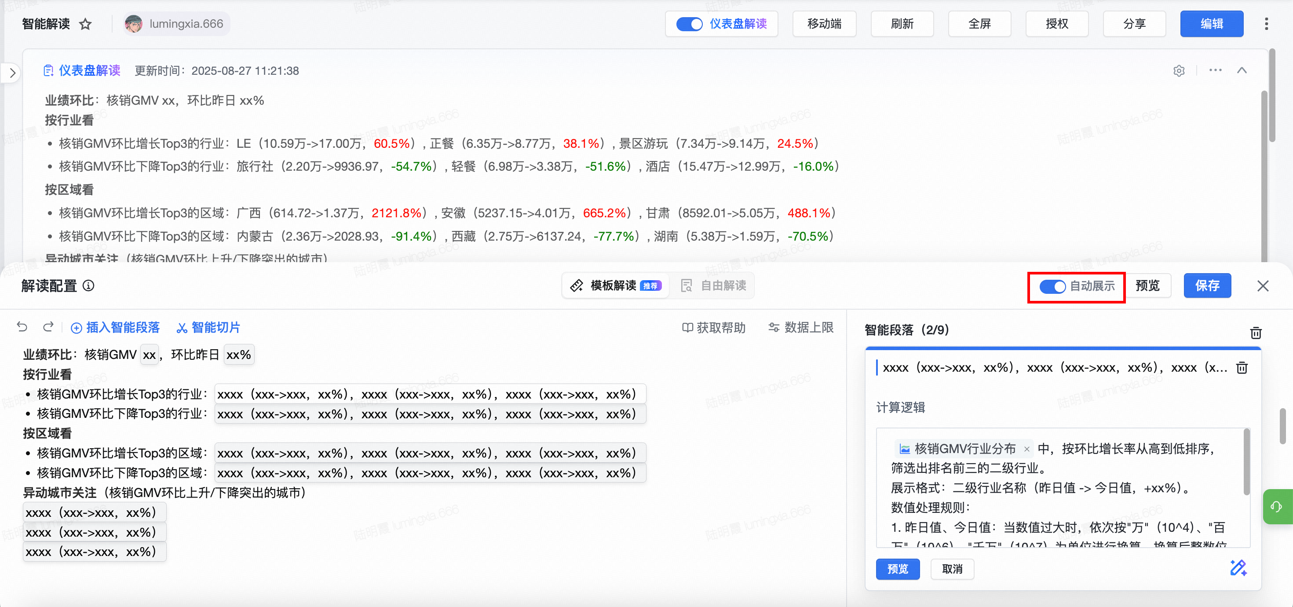Open settings gear in 仪表盘解读 panel
The width and height of the screenshot is (1293, 607).
coord(1179,71)
